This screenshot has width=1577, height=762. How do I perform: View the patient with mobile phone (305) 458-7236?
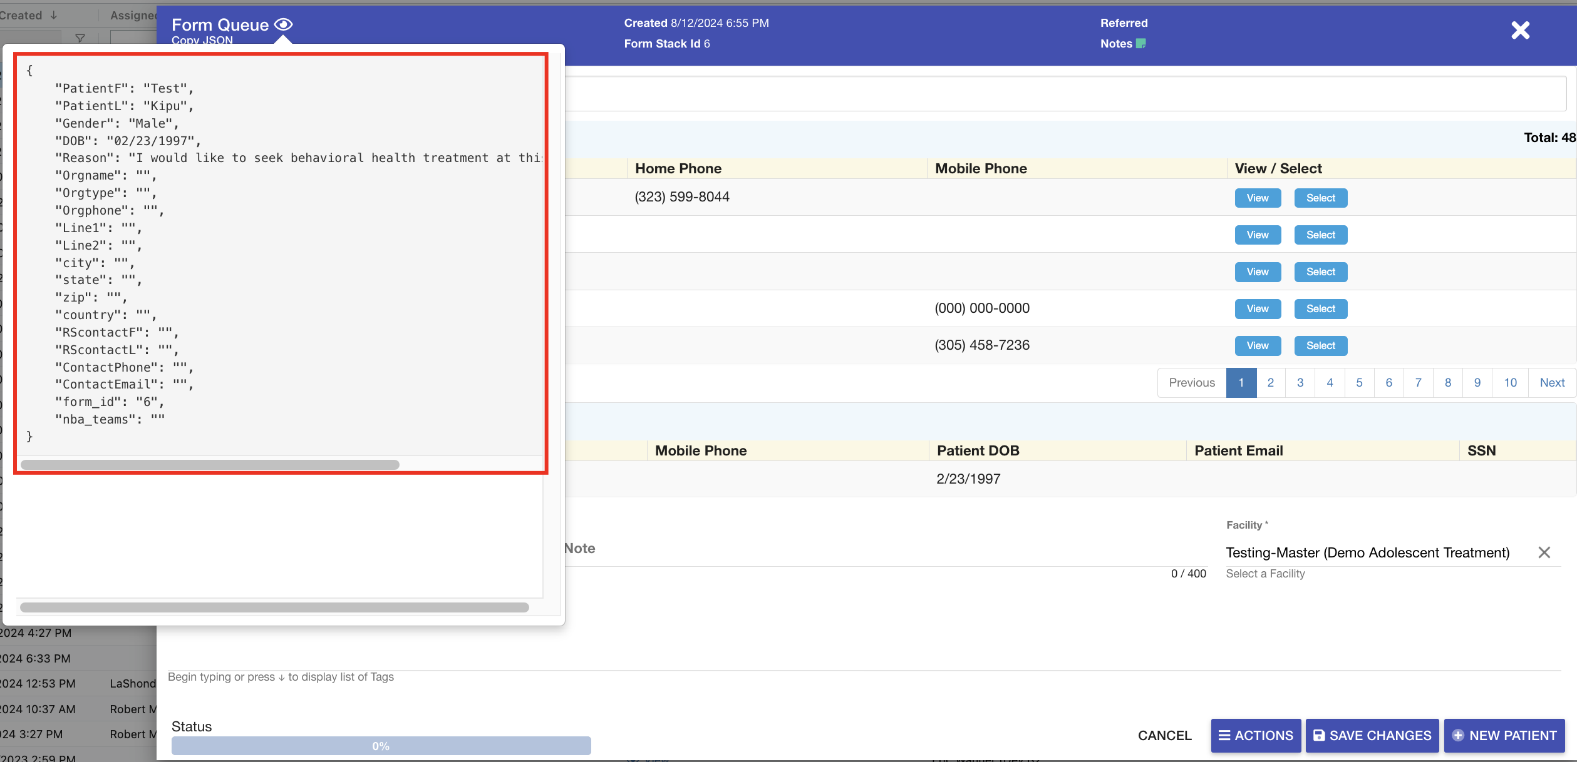(1257, 345)
